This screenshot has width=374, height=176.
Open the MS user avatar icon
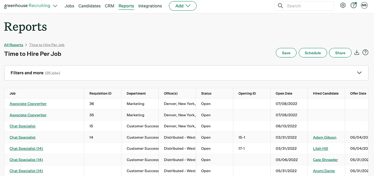pyautogui.click(x=364, y=5)
